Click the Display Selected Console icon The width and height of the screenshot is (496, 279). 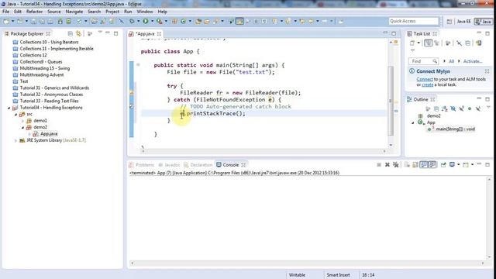click(x=452, y=165)
